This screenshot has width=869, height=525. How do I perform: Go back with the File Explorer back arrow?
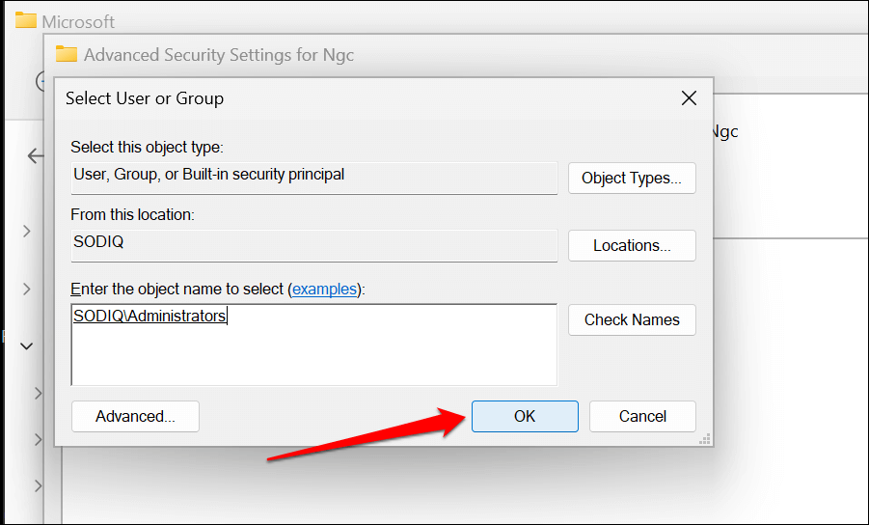click(36, 155)
